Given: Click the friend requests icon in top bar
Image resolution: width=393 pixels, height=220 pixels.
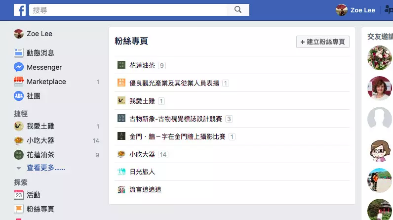Looking at the screenshot, I should pos(389,10).
